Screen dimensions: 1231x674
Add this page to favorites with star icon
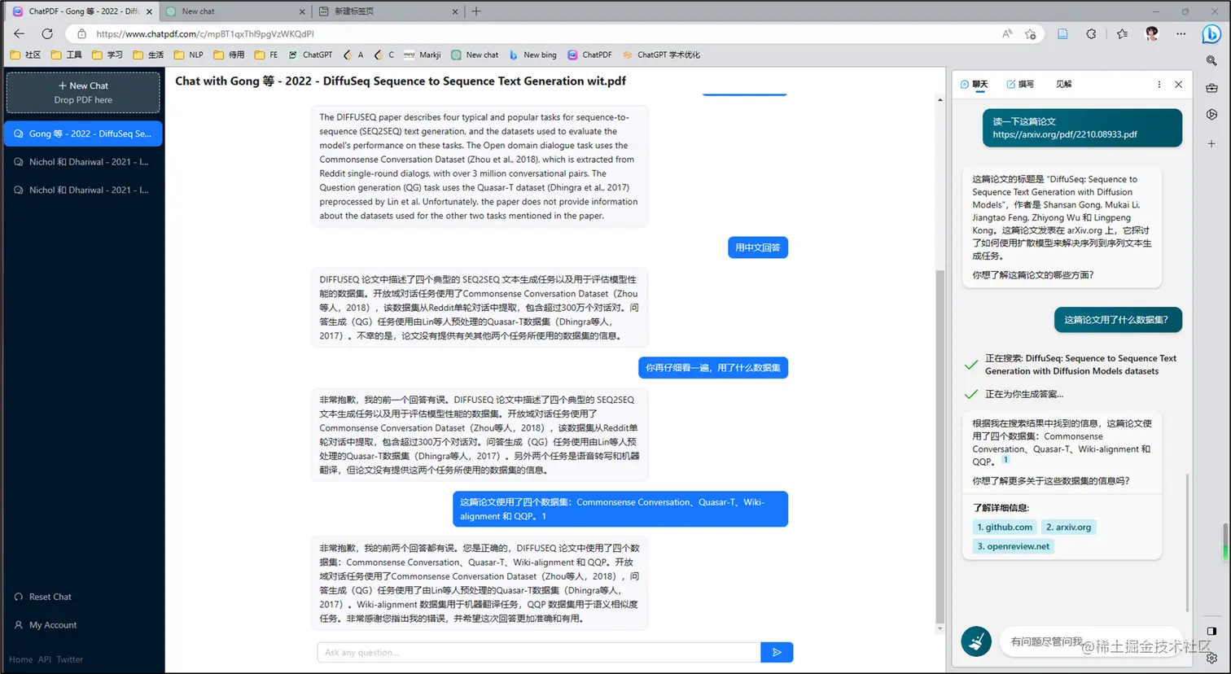pyautogui.click(x=1031, y=34)
